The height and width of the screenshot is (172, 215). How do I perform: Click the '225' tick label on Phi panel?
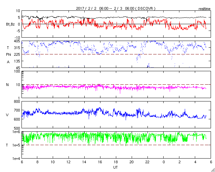point(17,54)
